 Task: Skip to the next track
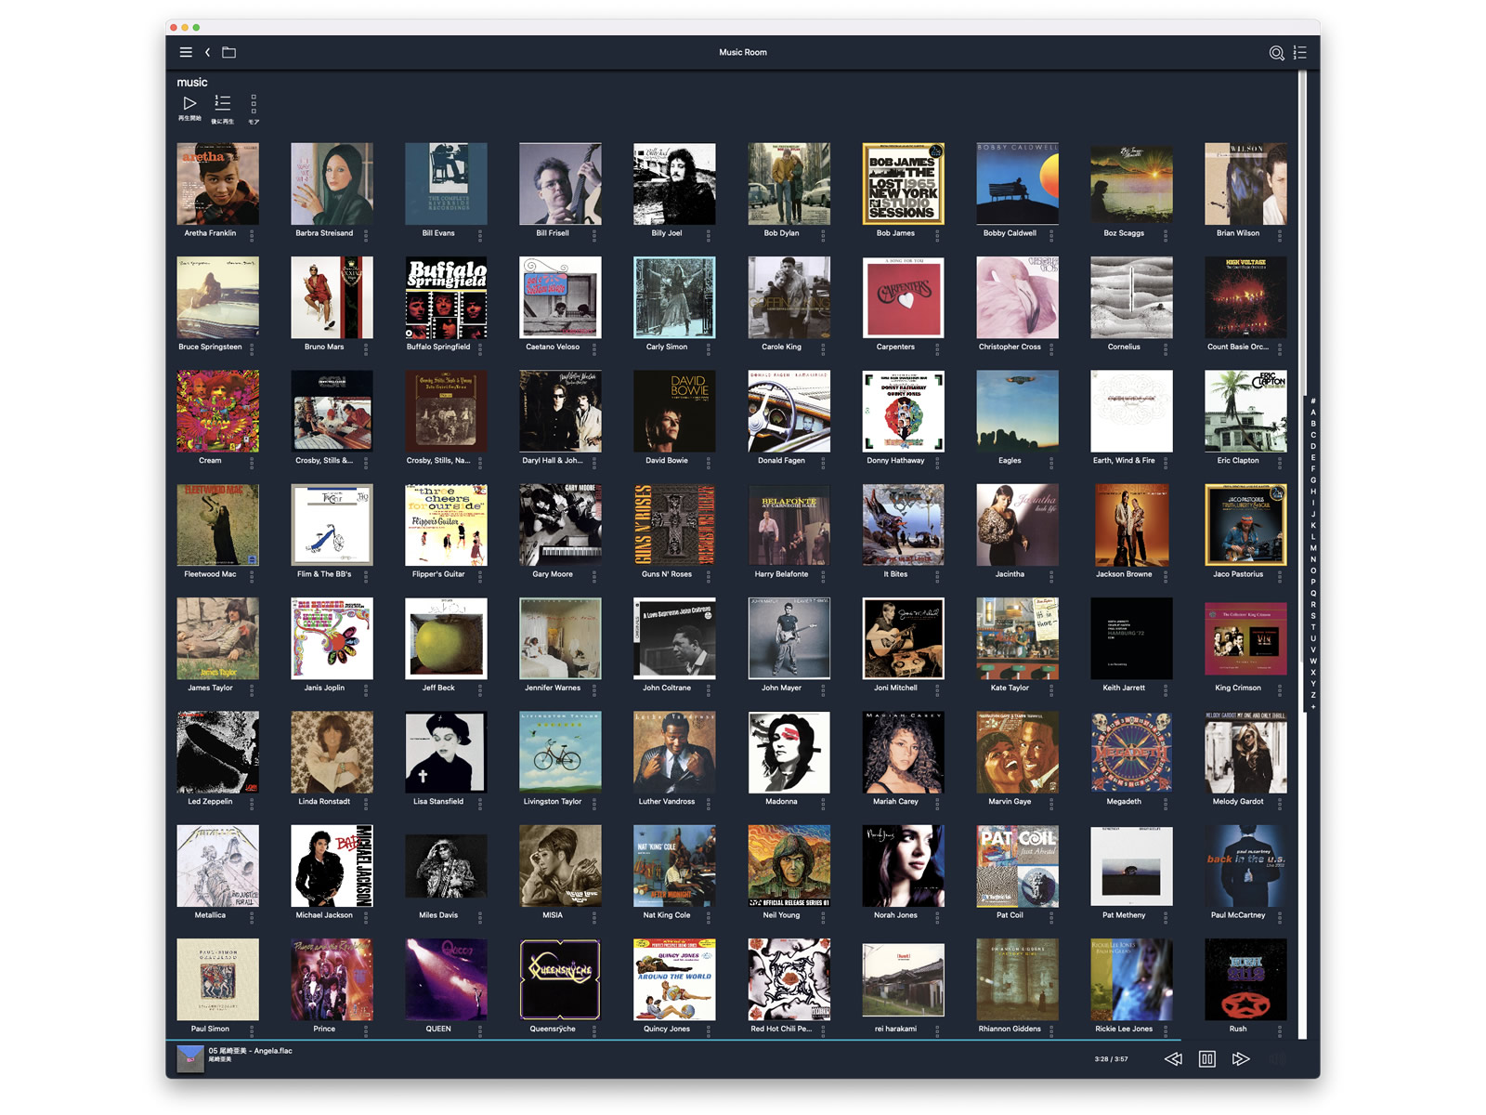[1241, 1059]
